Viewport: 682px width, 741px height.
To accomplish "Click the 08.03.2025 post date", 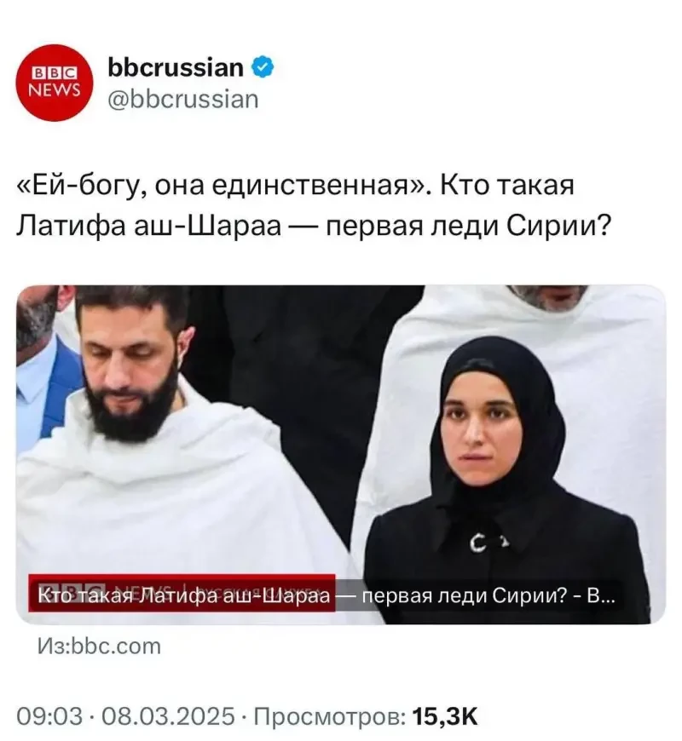I will point(169,716).
